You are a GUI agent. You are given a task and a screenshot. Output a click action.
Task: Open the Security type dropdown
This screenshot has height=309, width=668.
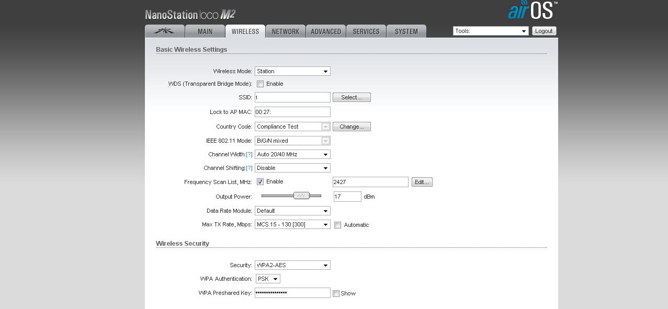292,266
